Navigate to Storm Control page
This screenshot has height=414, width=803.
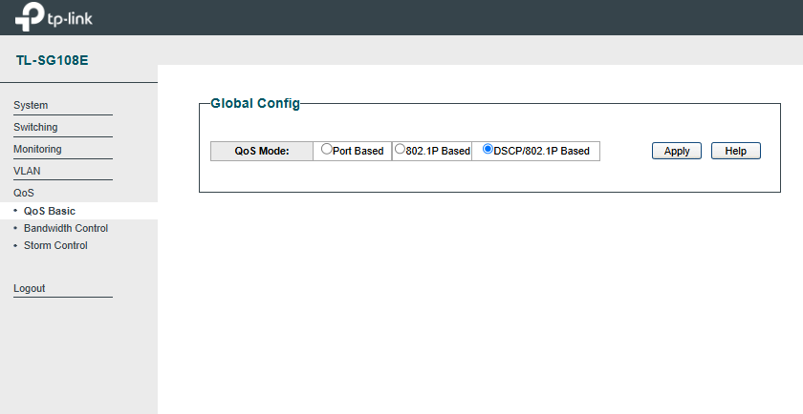pyautogui.click(x=55, y=245)
